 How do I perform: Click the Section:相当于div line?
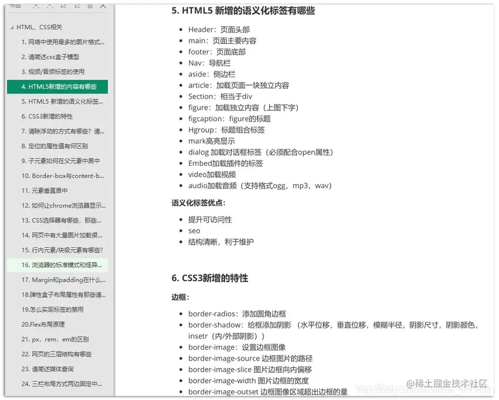(x=220, y=96)
